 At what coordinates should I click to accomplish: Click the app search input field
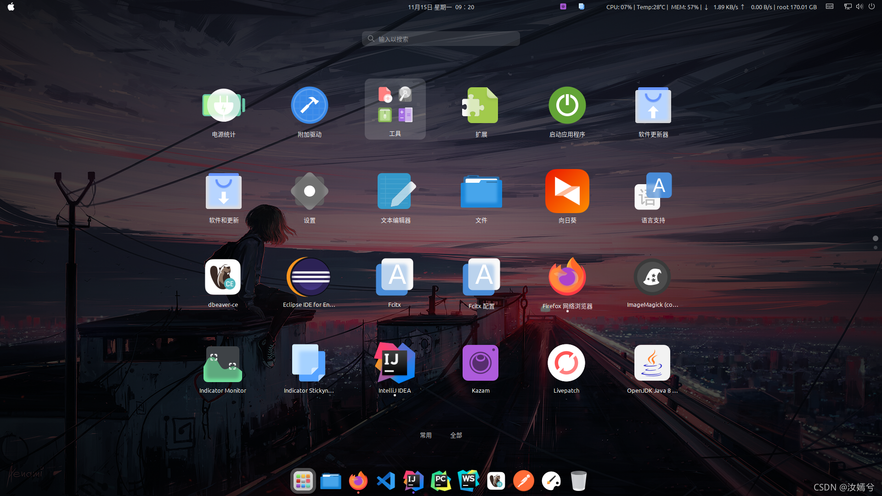coord(441,39)
